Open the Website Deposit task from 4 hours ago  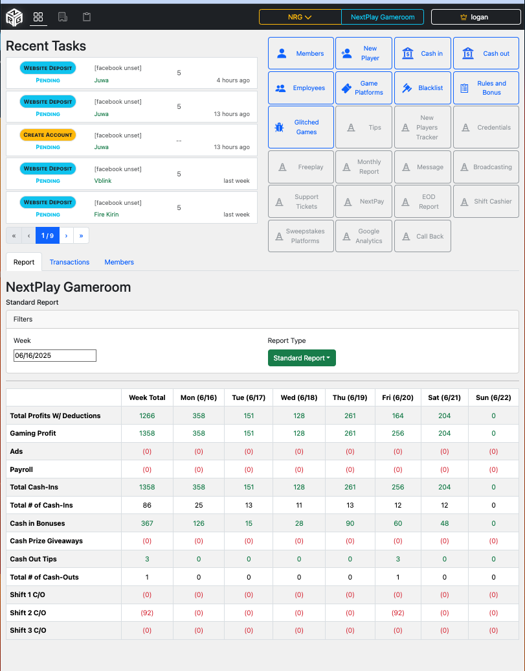(131, 73)
